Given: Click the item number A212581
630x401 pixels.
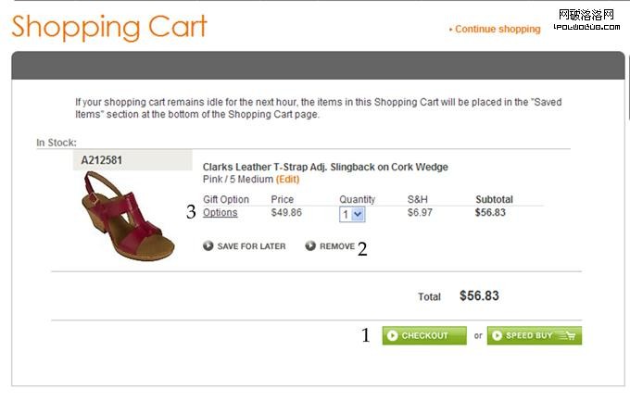Looking at the screenshot, I should [x=102, y=160].
